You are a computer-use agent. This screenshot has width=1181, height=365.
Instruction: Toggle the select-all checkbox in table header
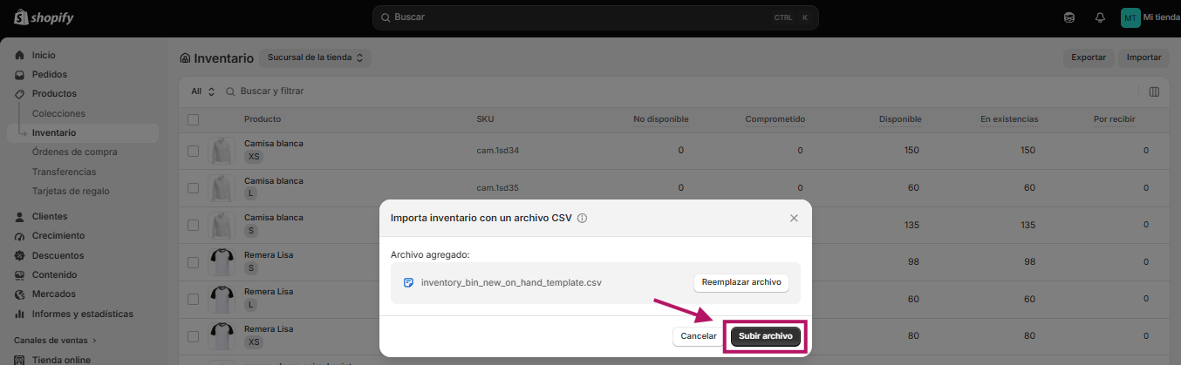194,119
